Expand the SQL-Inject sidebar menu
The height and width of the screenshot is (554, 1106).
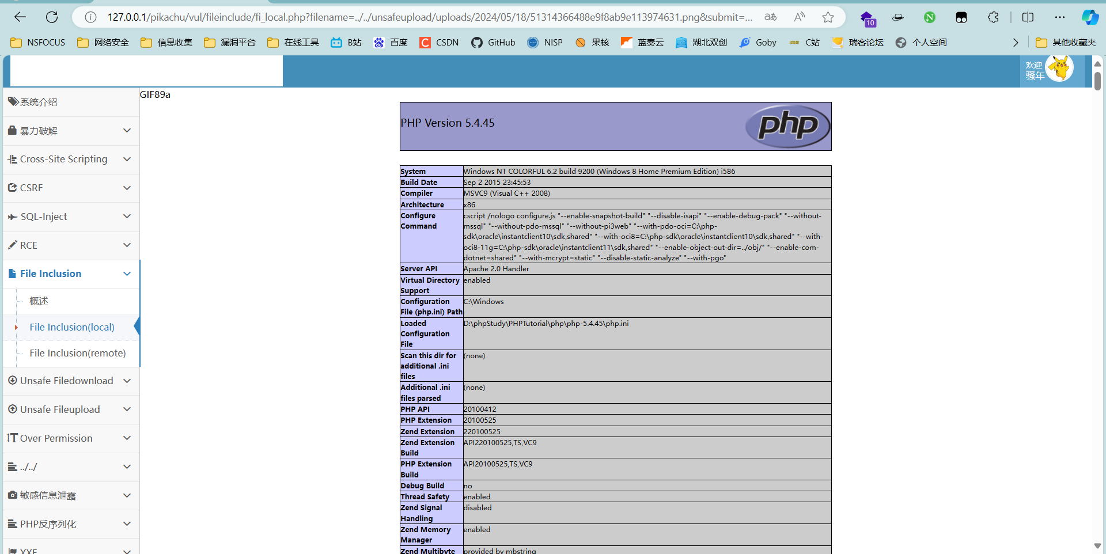click(x=71, y=217)
